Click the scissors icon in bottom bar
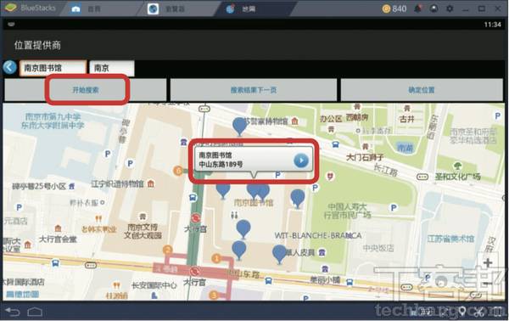This screenshot has width=509, height=321. click(478, 313)
